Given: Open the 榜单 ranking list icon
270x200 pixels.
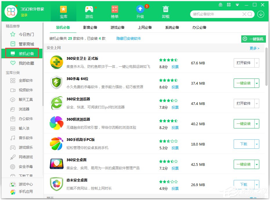Looking at the screenshot, I should [x=114, y=9].
